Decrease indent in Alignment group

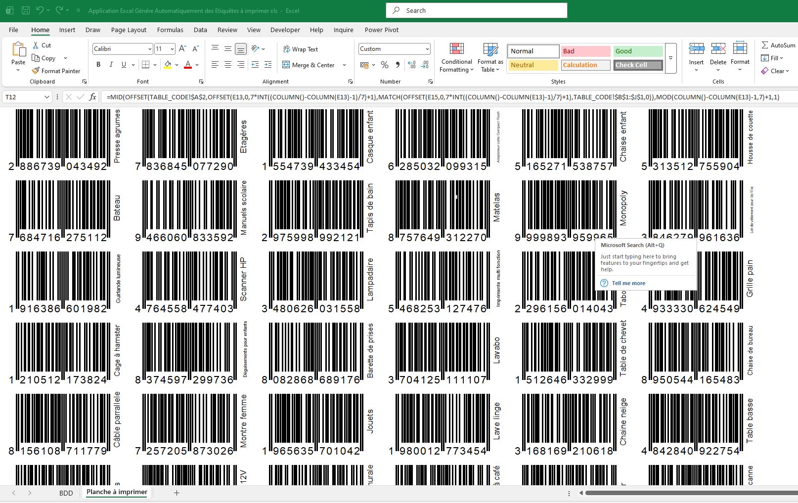pos(255,65)
